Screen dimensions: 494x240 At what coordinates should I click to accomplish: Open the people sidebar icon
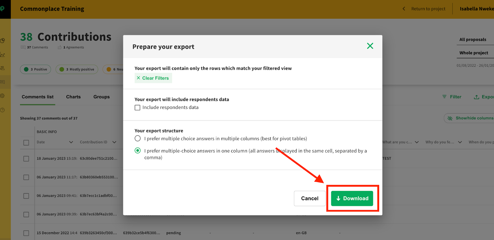[2, 68]
